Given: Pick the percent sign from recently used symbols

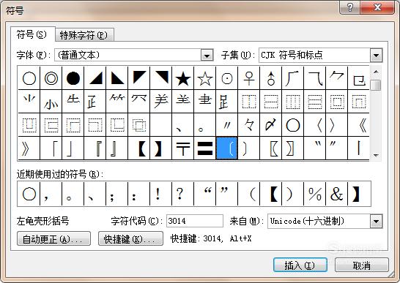Looking at the screenshot, I should coord(314,194).
